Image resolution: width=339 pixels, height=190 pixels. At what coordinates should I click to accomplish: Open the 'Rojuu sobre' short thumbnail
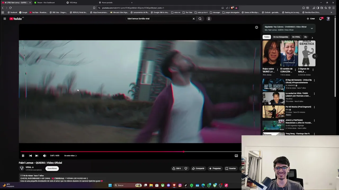271,53
